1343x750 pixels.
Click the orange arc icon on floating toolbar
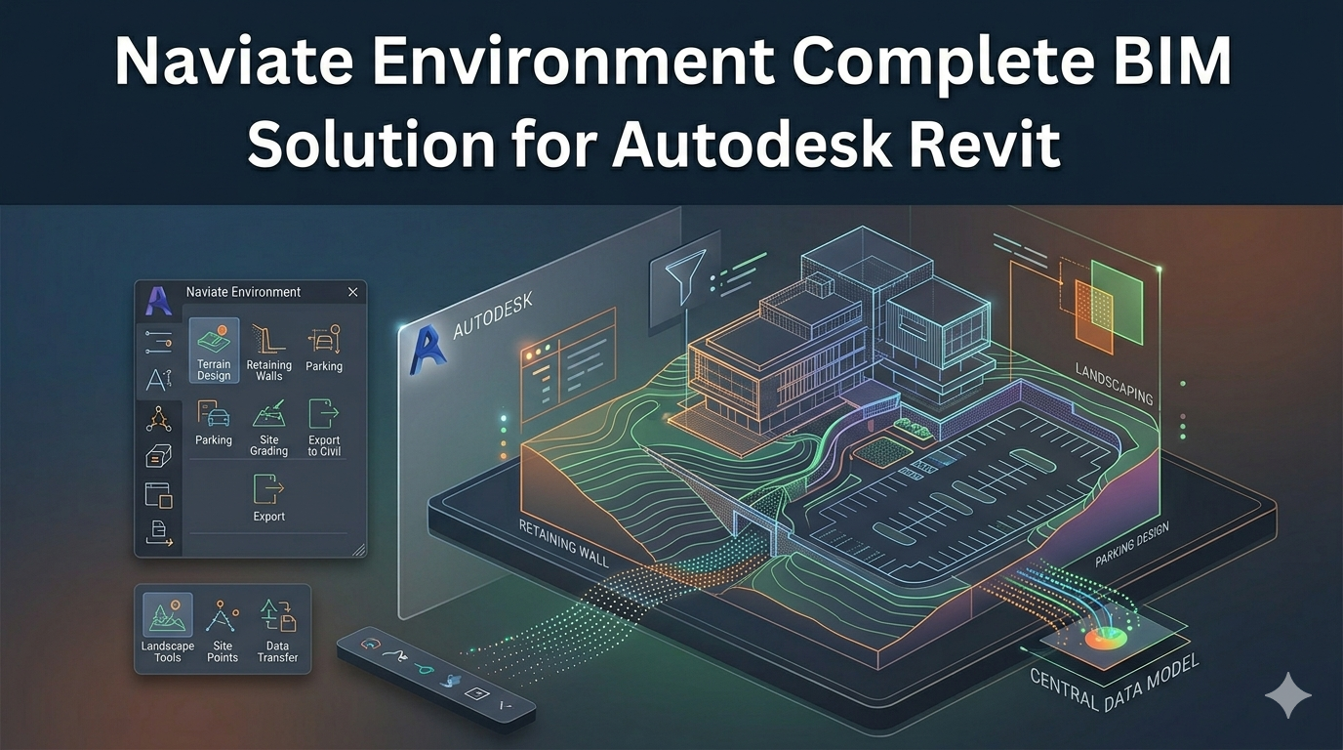(x=370, y=645)
